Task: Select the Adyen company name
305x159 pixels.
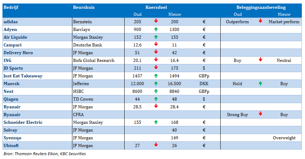Action: 10,30
